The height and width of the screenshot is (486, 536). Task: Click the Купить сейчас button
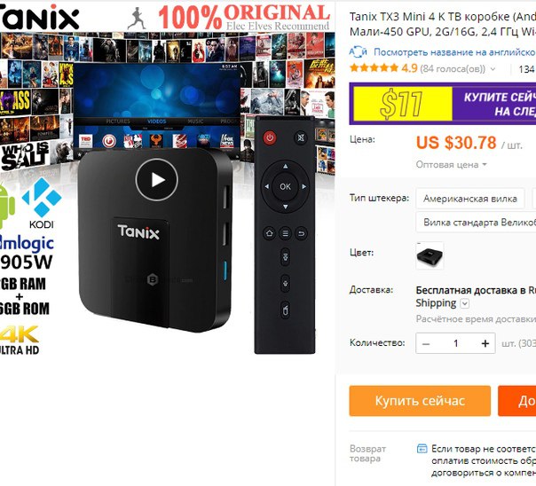420,401
